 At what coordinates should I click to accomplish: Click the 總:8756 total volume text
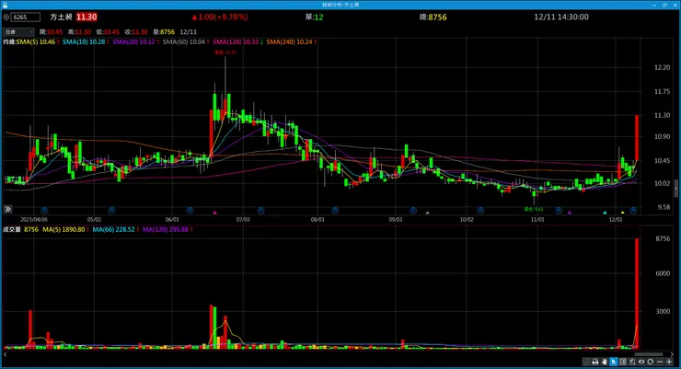[x=433, y=17]
